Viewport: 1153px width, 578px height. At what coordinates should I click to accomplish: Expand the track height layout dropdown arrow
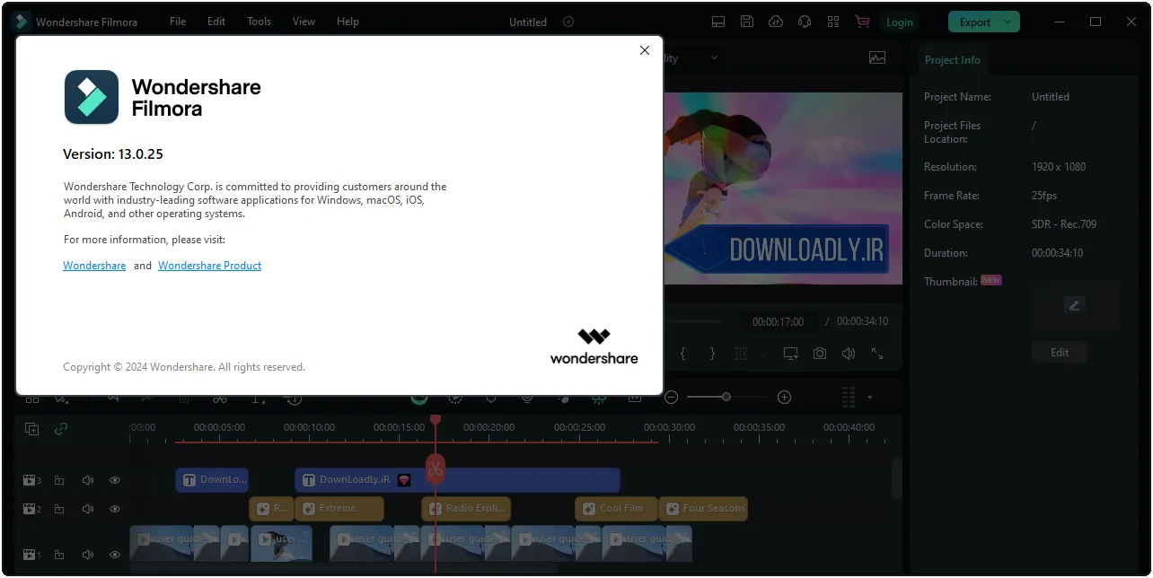tap(869, 397)
